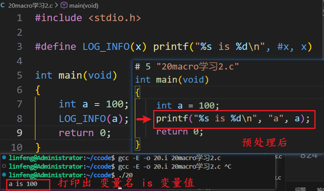Click line number 7 in the gutter
Screen dimensions: 324x191
[x=20, y=104]
